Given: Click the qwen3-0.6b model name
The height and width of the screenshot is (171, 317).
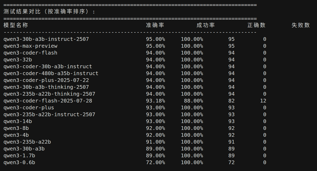Looking at the screenshot, I should 19,162.
